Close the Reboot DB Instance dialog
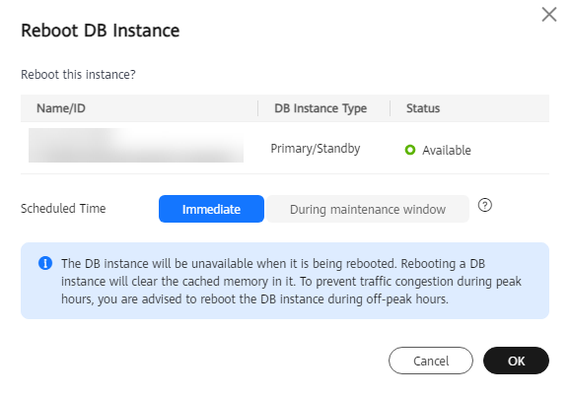 coord(549,15)
